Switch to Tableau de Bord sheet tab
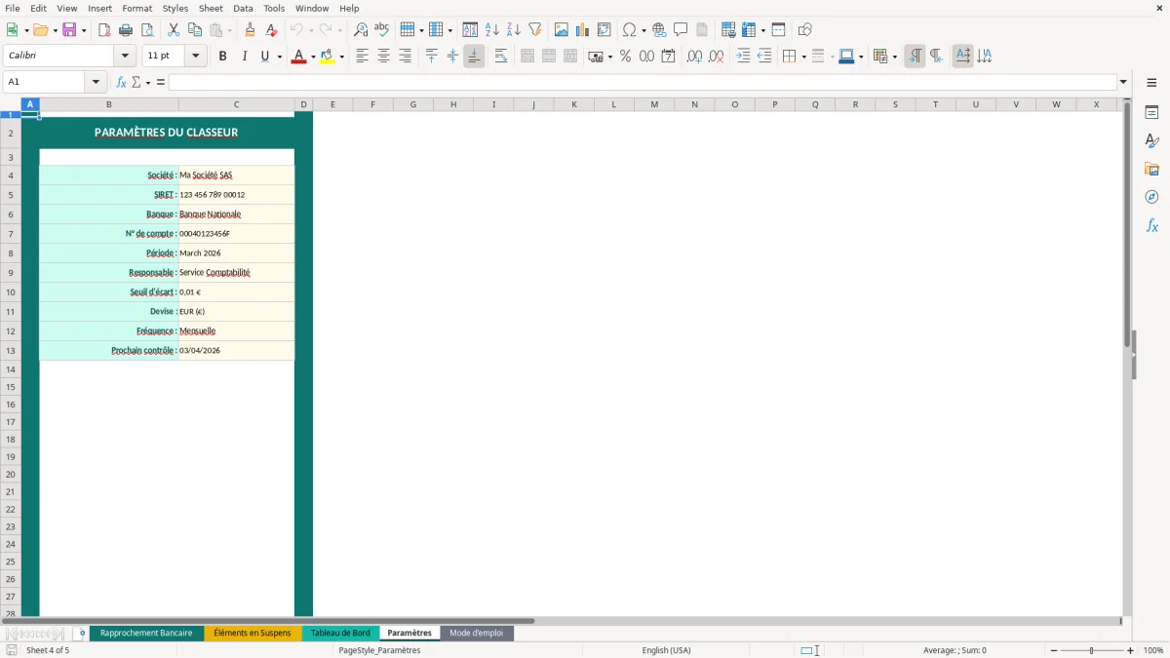1170x658 pixels. point(340,634)
